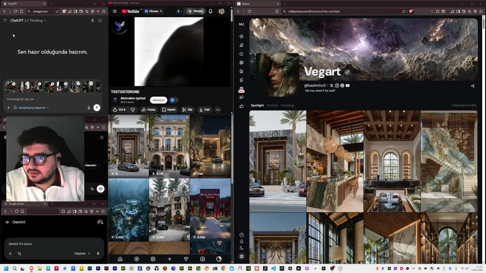Click the Gemini microphone icon
The image size is (486, 273).
[98, 253]
